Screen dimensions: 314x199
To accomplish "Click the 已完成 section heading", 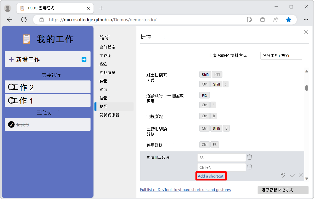I will click(44, 113).
